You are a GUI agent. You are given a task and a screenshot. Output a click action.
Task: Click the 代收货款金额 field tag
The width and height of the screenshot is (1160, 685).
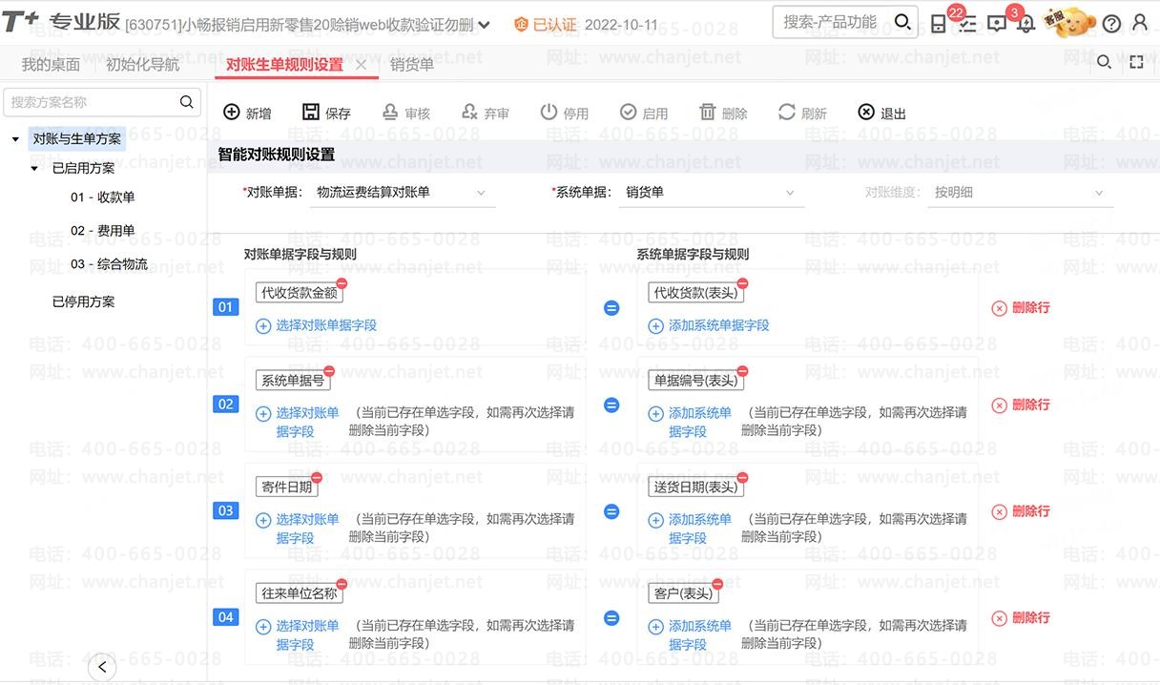point(299,293)
